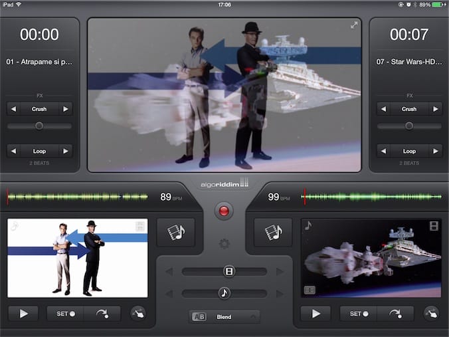Jump to cue point on left deck
This screenshot has width=449, height=337.
coord(102,314)
